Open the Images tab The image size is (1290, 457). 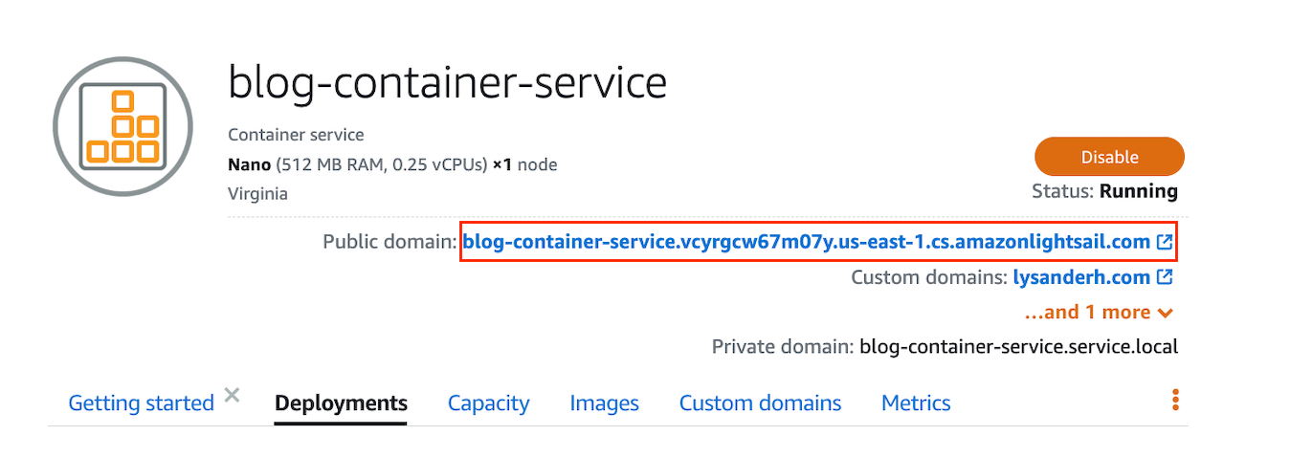(604, 403)
